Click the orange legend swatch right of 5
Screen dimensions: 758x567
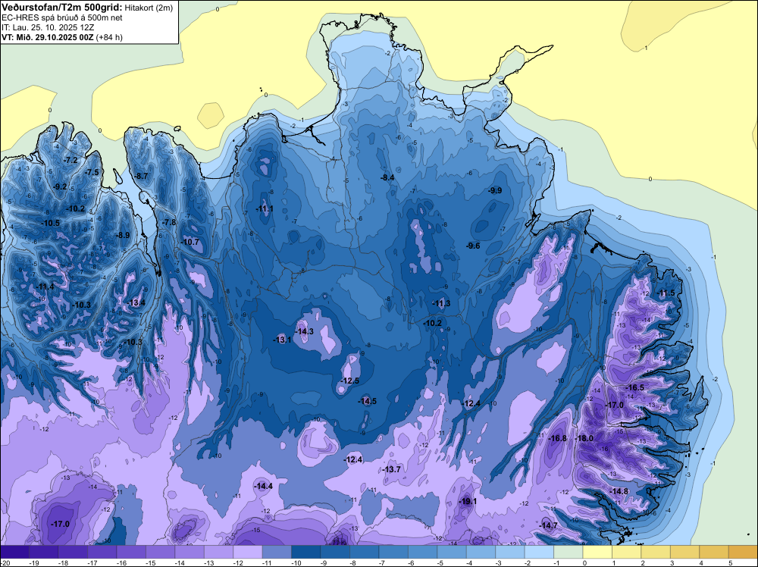pyautogui.click(x=743, y=552)
